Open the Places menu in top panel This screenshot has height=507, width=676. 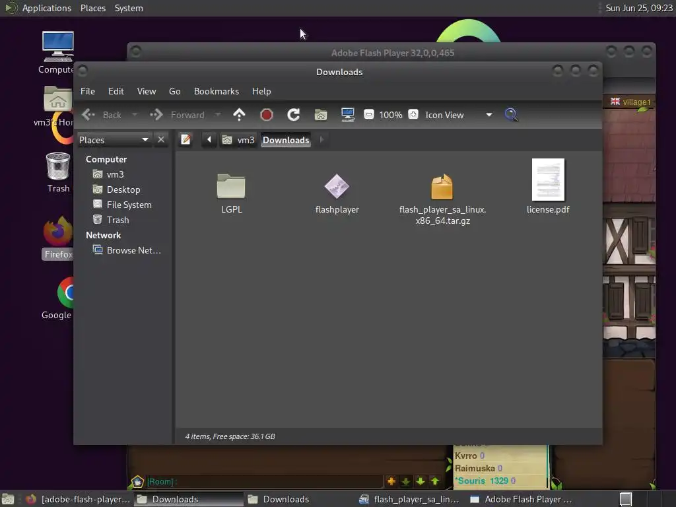(x=93, y=8)
